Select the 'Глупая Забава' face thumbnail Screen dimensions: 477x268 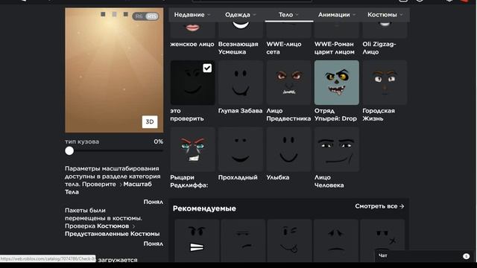coord(241,83)
